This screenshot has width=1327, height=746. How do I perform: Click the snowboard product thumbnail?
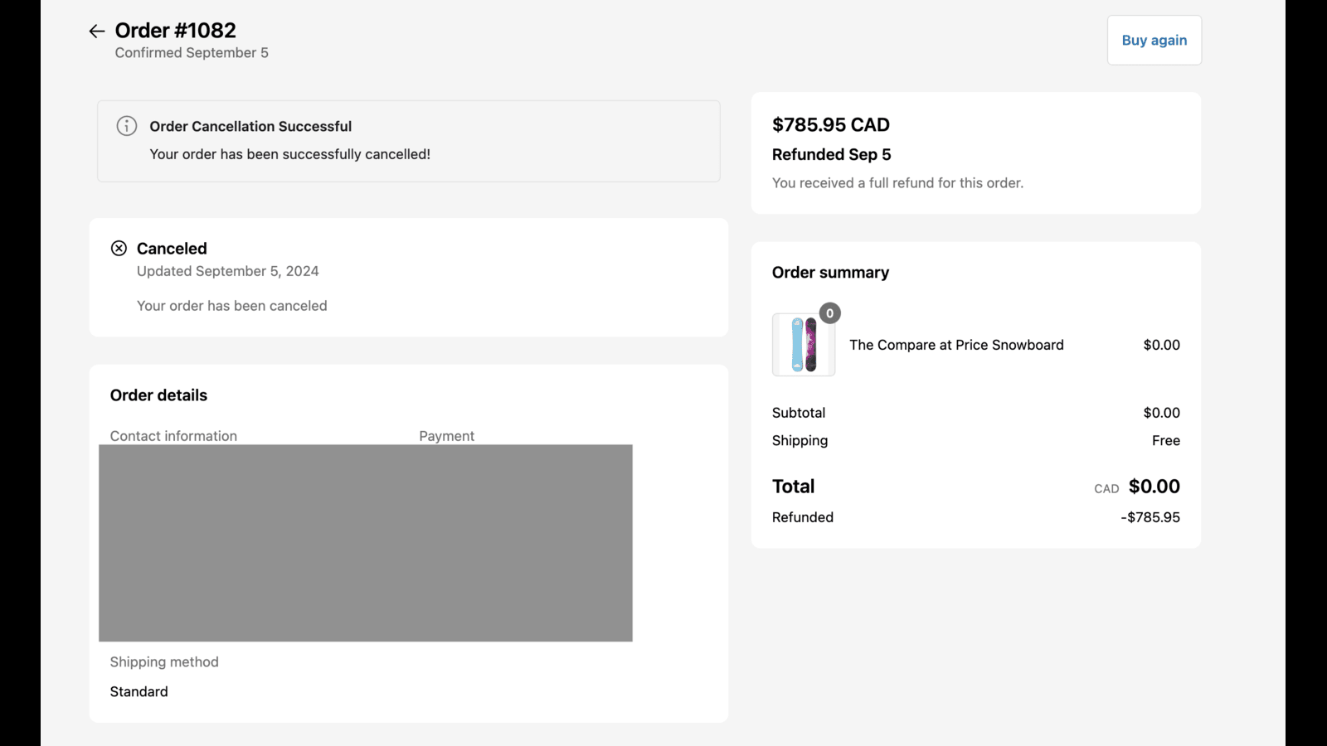pos(803,345)
